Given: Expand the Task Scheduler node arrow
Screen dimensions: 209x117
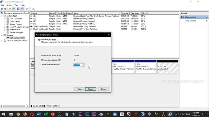Looking at the screenshot, I should [5, 19].
